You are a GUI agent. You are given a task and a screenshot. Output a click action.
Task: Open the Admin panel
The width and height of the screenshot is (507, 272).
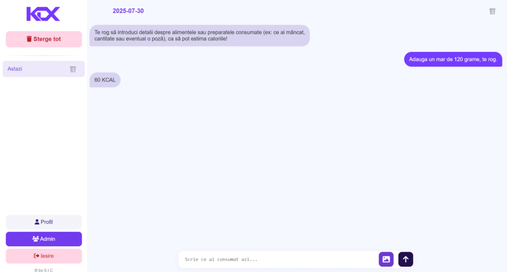click(44, 239)
